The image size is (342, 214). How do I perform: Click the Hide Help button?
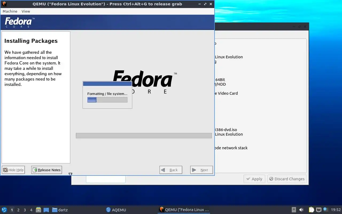pos(13,170)
